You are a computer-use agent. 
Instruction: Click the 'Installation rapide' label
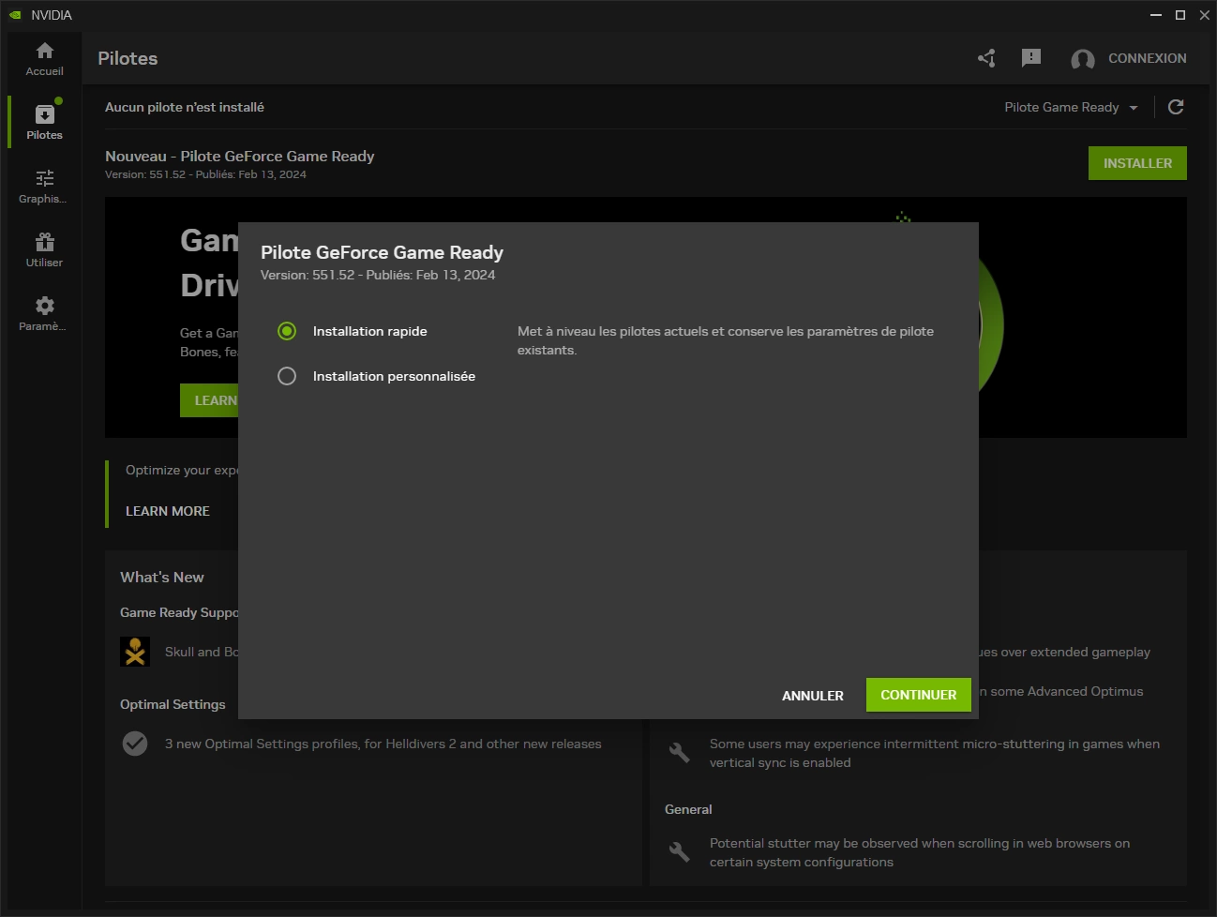point(370,331)
